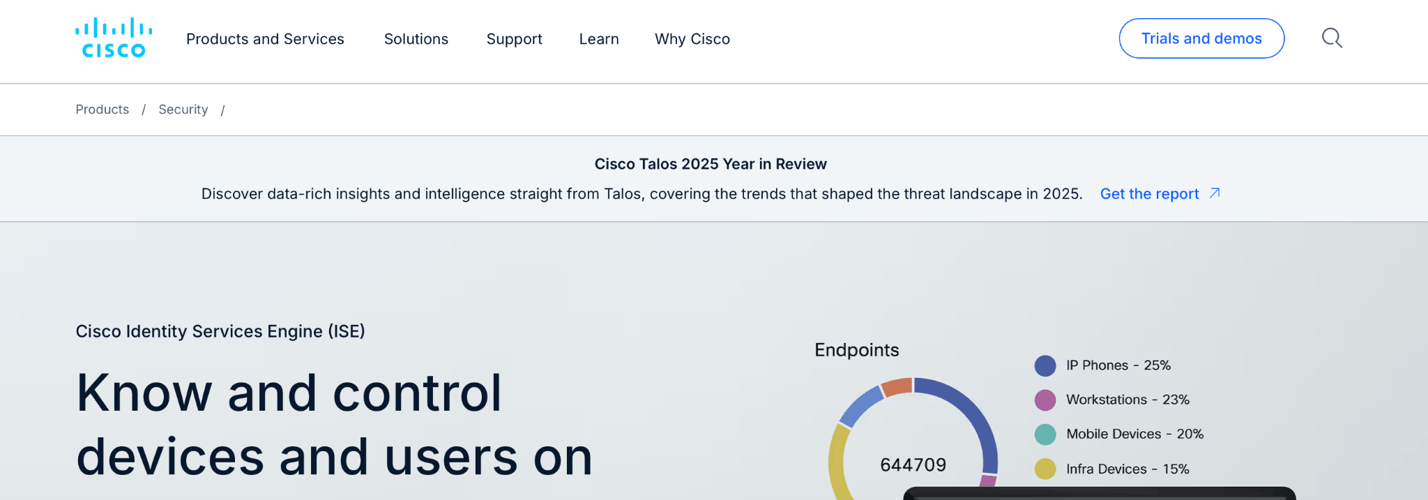Open Products and Services menu
Image resolution: width=1428 pixels, height=500 pixels.
point(265,39)
